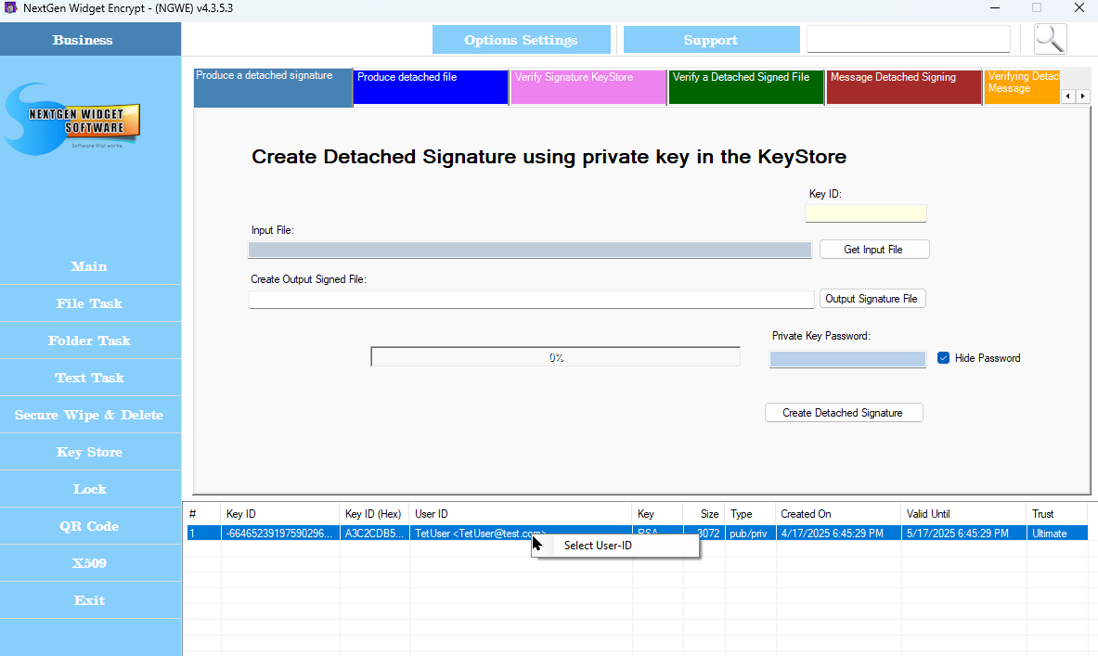The image size is (1098, 656).
Task: Choose Select User-ID from the context menu
Action: (598, 546)
